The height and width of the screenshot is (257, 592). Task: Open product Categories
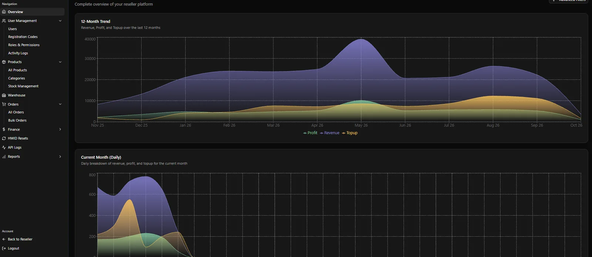point(17,78)
